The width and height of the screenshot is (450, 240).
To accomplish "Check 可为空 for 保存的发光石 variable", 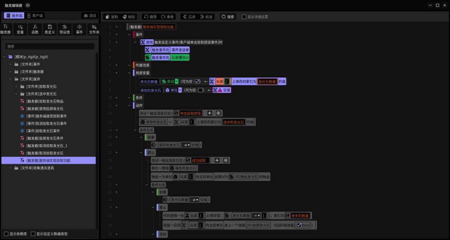I will click(x=200, y=90).
